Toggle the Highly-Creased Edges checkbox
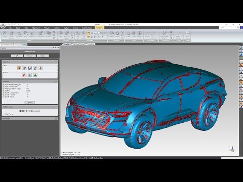The width and height of the screenshot is (243, 182). click(x=4, y=88)
